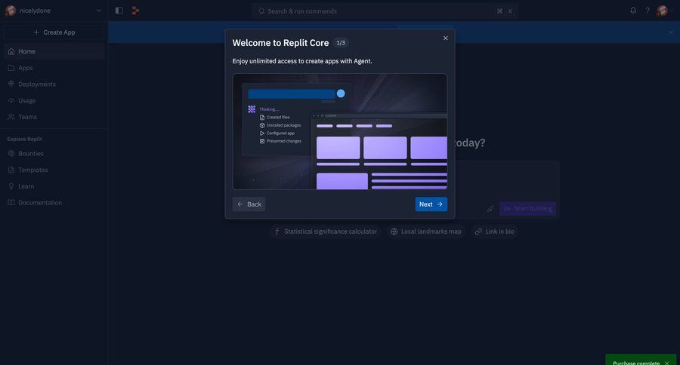Open Usage in the sidebar
The height and width of the screenshot is (365, 680).
pos(54,100)
